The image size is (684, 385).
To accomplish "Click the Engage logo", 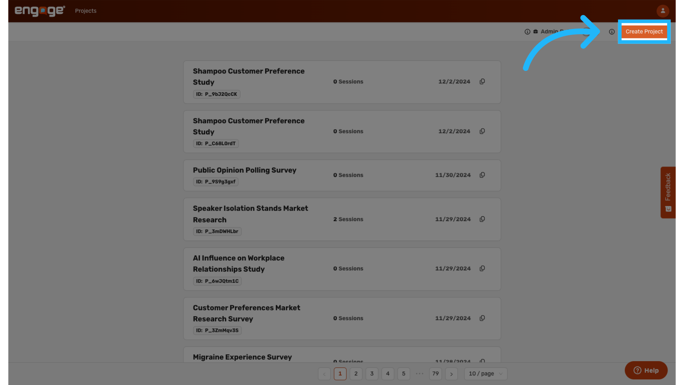I will (x=40, y=11).
